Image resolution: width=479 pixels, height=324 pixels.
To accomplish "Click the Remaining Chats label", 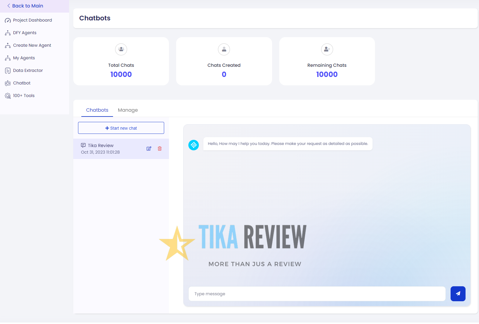I will click(327, 65).
